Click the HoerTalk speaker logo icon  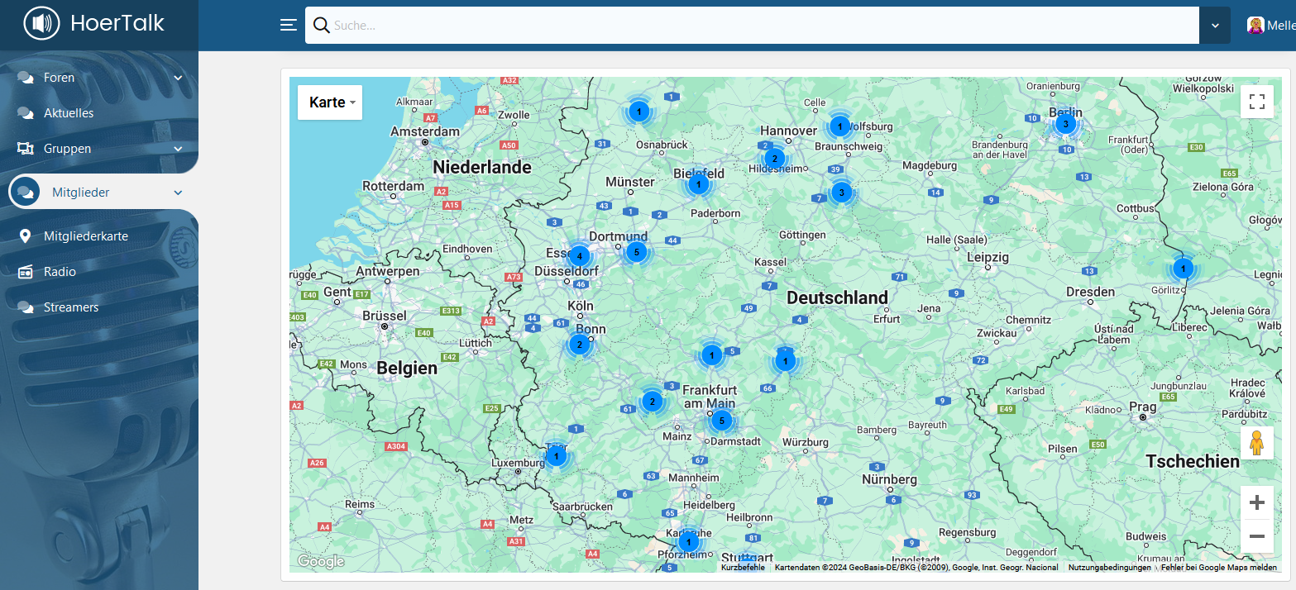(x=42, y=24)
